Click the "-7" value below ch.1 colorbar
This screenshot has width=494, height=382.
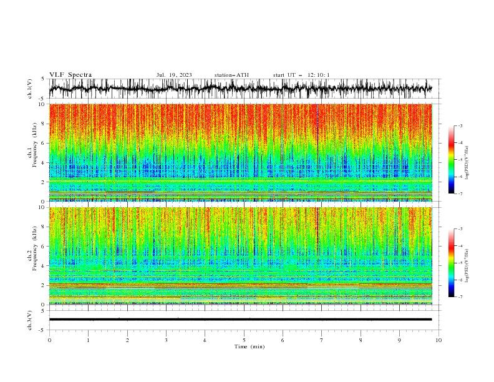[460, 193]
